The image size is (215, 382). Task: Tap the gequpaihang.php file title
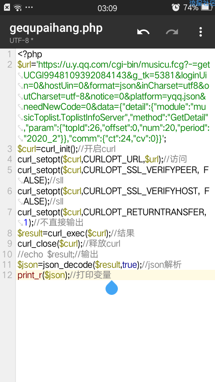tap(56, 28)
